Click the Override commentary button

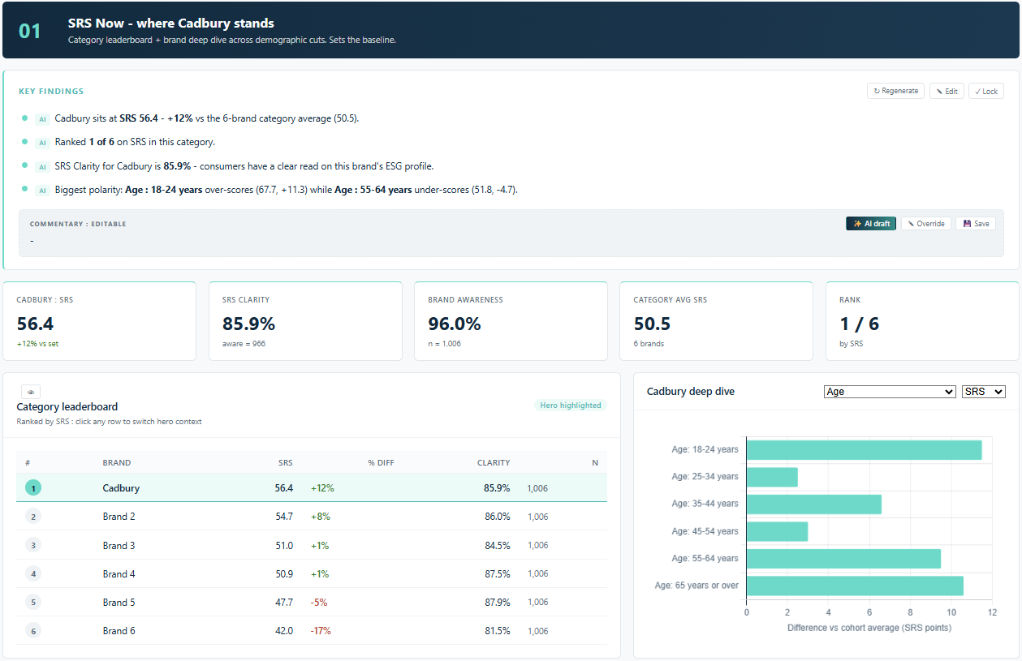point(925,223)
